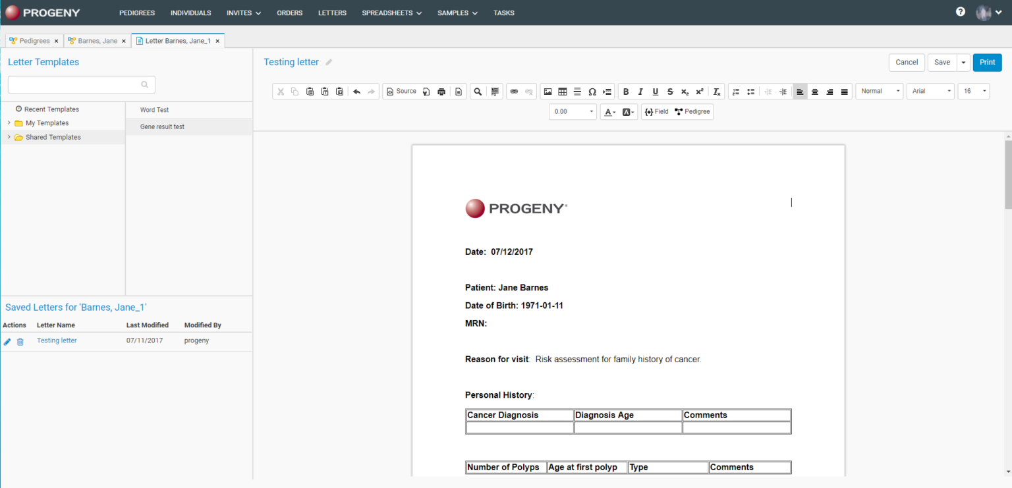Image resolution: width=1012 pixels, height=488 pixels.
Task: Open the font family dropdown
Action: (930, 91)
